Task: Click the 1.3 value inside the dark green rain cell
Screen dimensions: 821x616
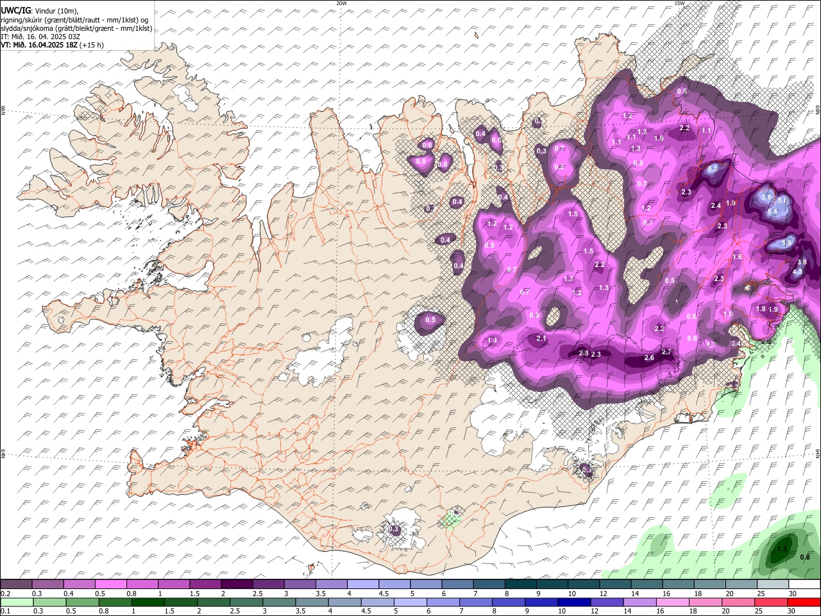Action: pos(782,549)
